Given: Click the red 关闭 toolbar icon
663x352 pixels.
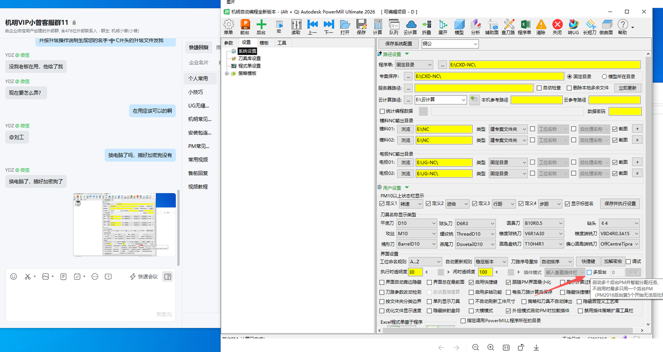Looking at the screenshot, I should pos(557,27).
